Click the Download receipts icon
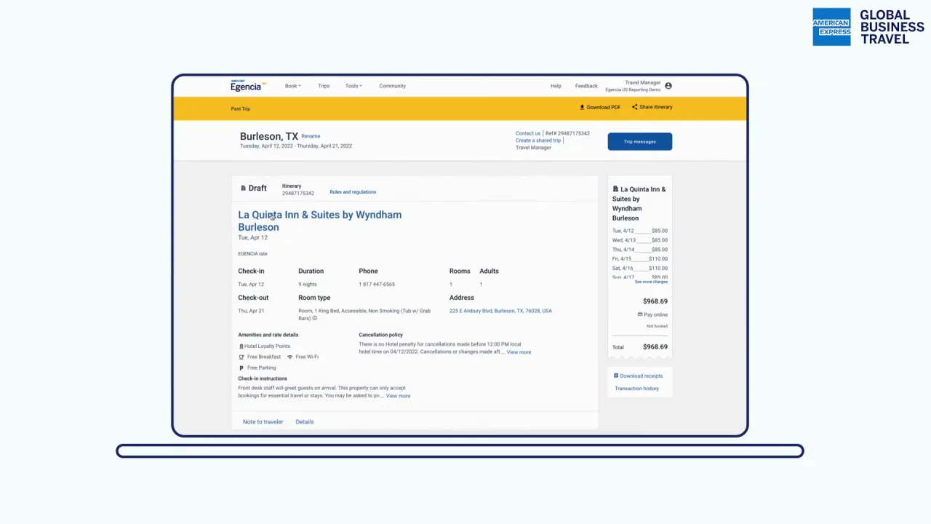The image size is (931, 524). click(x=615, y=376)
